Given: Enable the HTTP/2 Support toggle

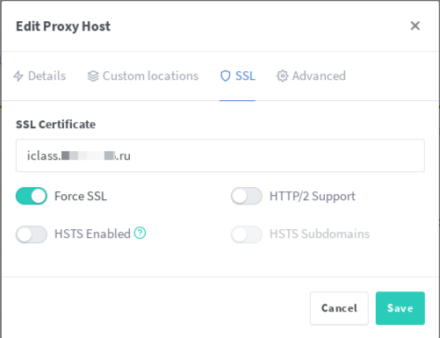Looking at the screenshot, I should (x=247, y=196).
